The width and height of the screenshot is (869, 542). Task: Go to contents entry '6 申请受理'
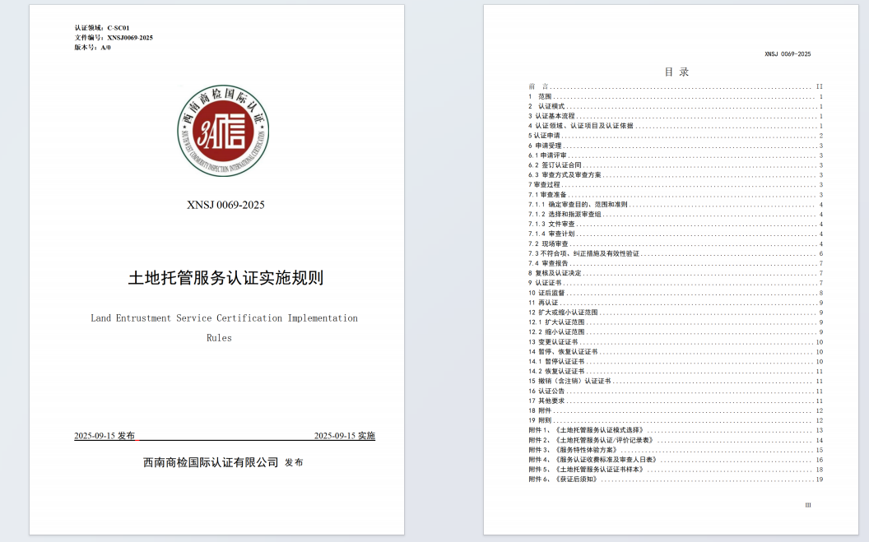[676, 146]
